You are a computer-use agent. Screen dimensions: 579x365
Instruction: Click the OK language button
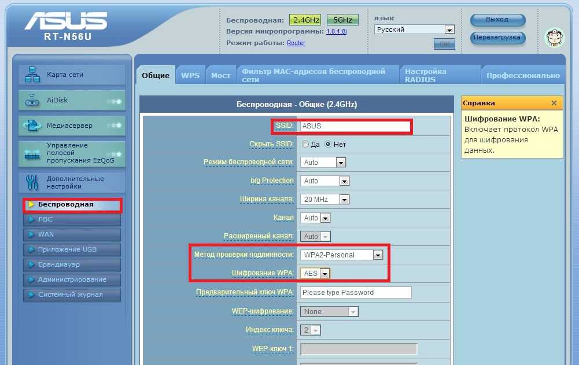444,44
